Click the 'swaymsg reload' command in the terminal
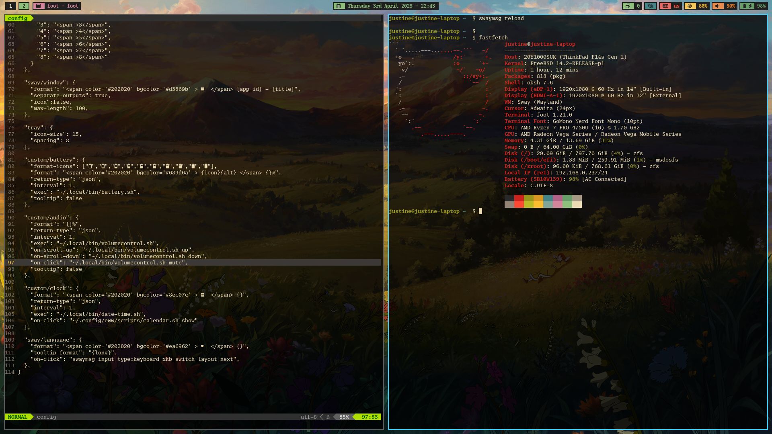This screenshot has height=434, width=772. click(501, 18)
